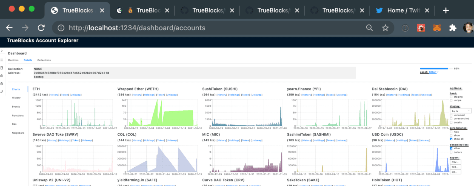Open Uniswap link for SushiToken (SUSHI)
The height and width of the screenshot is (186, 474).
[256, 95]
